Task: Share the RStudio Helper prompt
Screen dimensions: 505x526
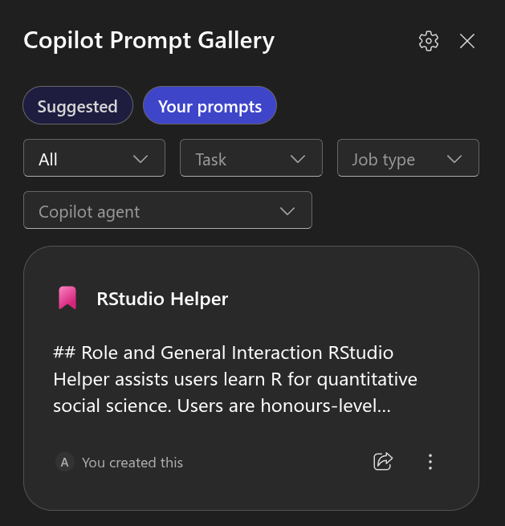Action: pyautogui.click(x=384, y=461)
